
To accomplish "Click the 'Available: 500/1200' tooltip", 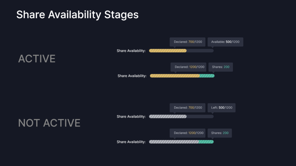I will click(225, 42).
